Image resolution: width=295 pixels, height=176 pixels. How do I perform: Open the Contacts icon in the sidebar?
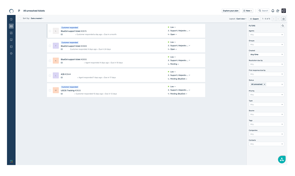(x=11, y=33)
